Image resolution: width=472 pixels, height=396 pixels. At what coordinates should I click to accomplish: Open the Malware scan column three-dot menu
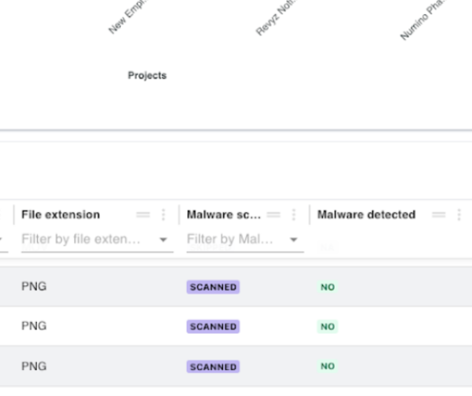294,215
